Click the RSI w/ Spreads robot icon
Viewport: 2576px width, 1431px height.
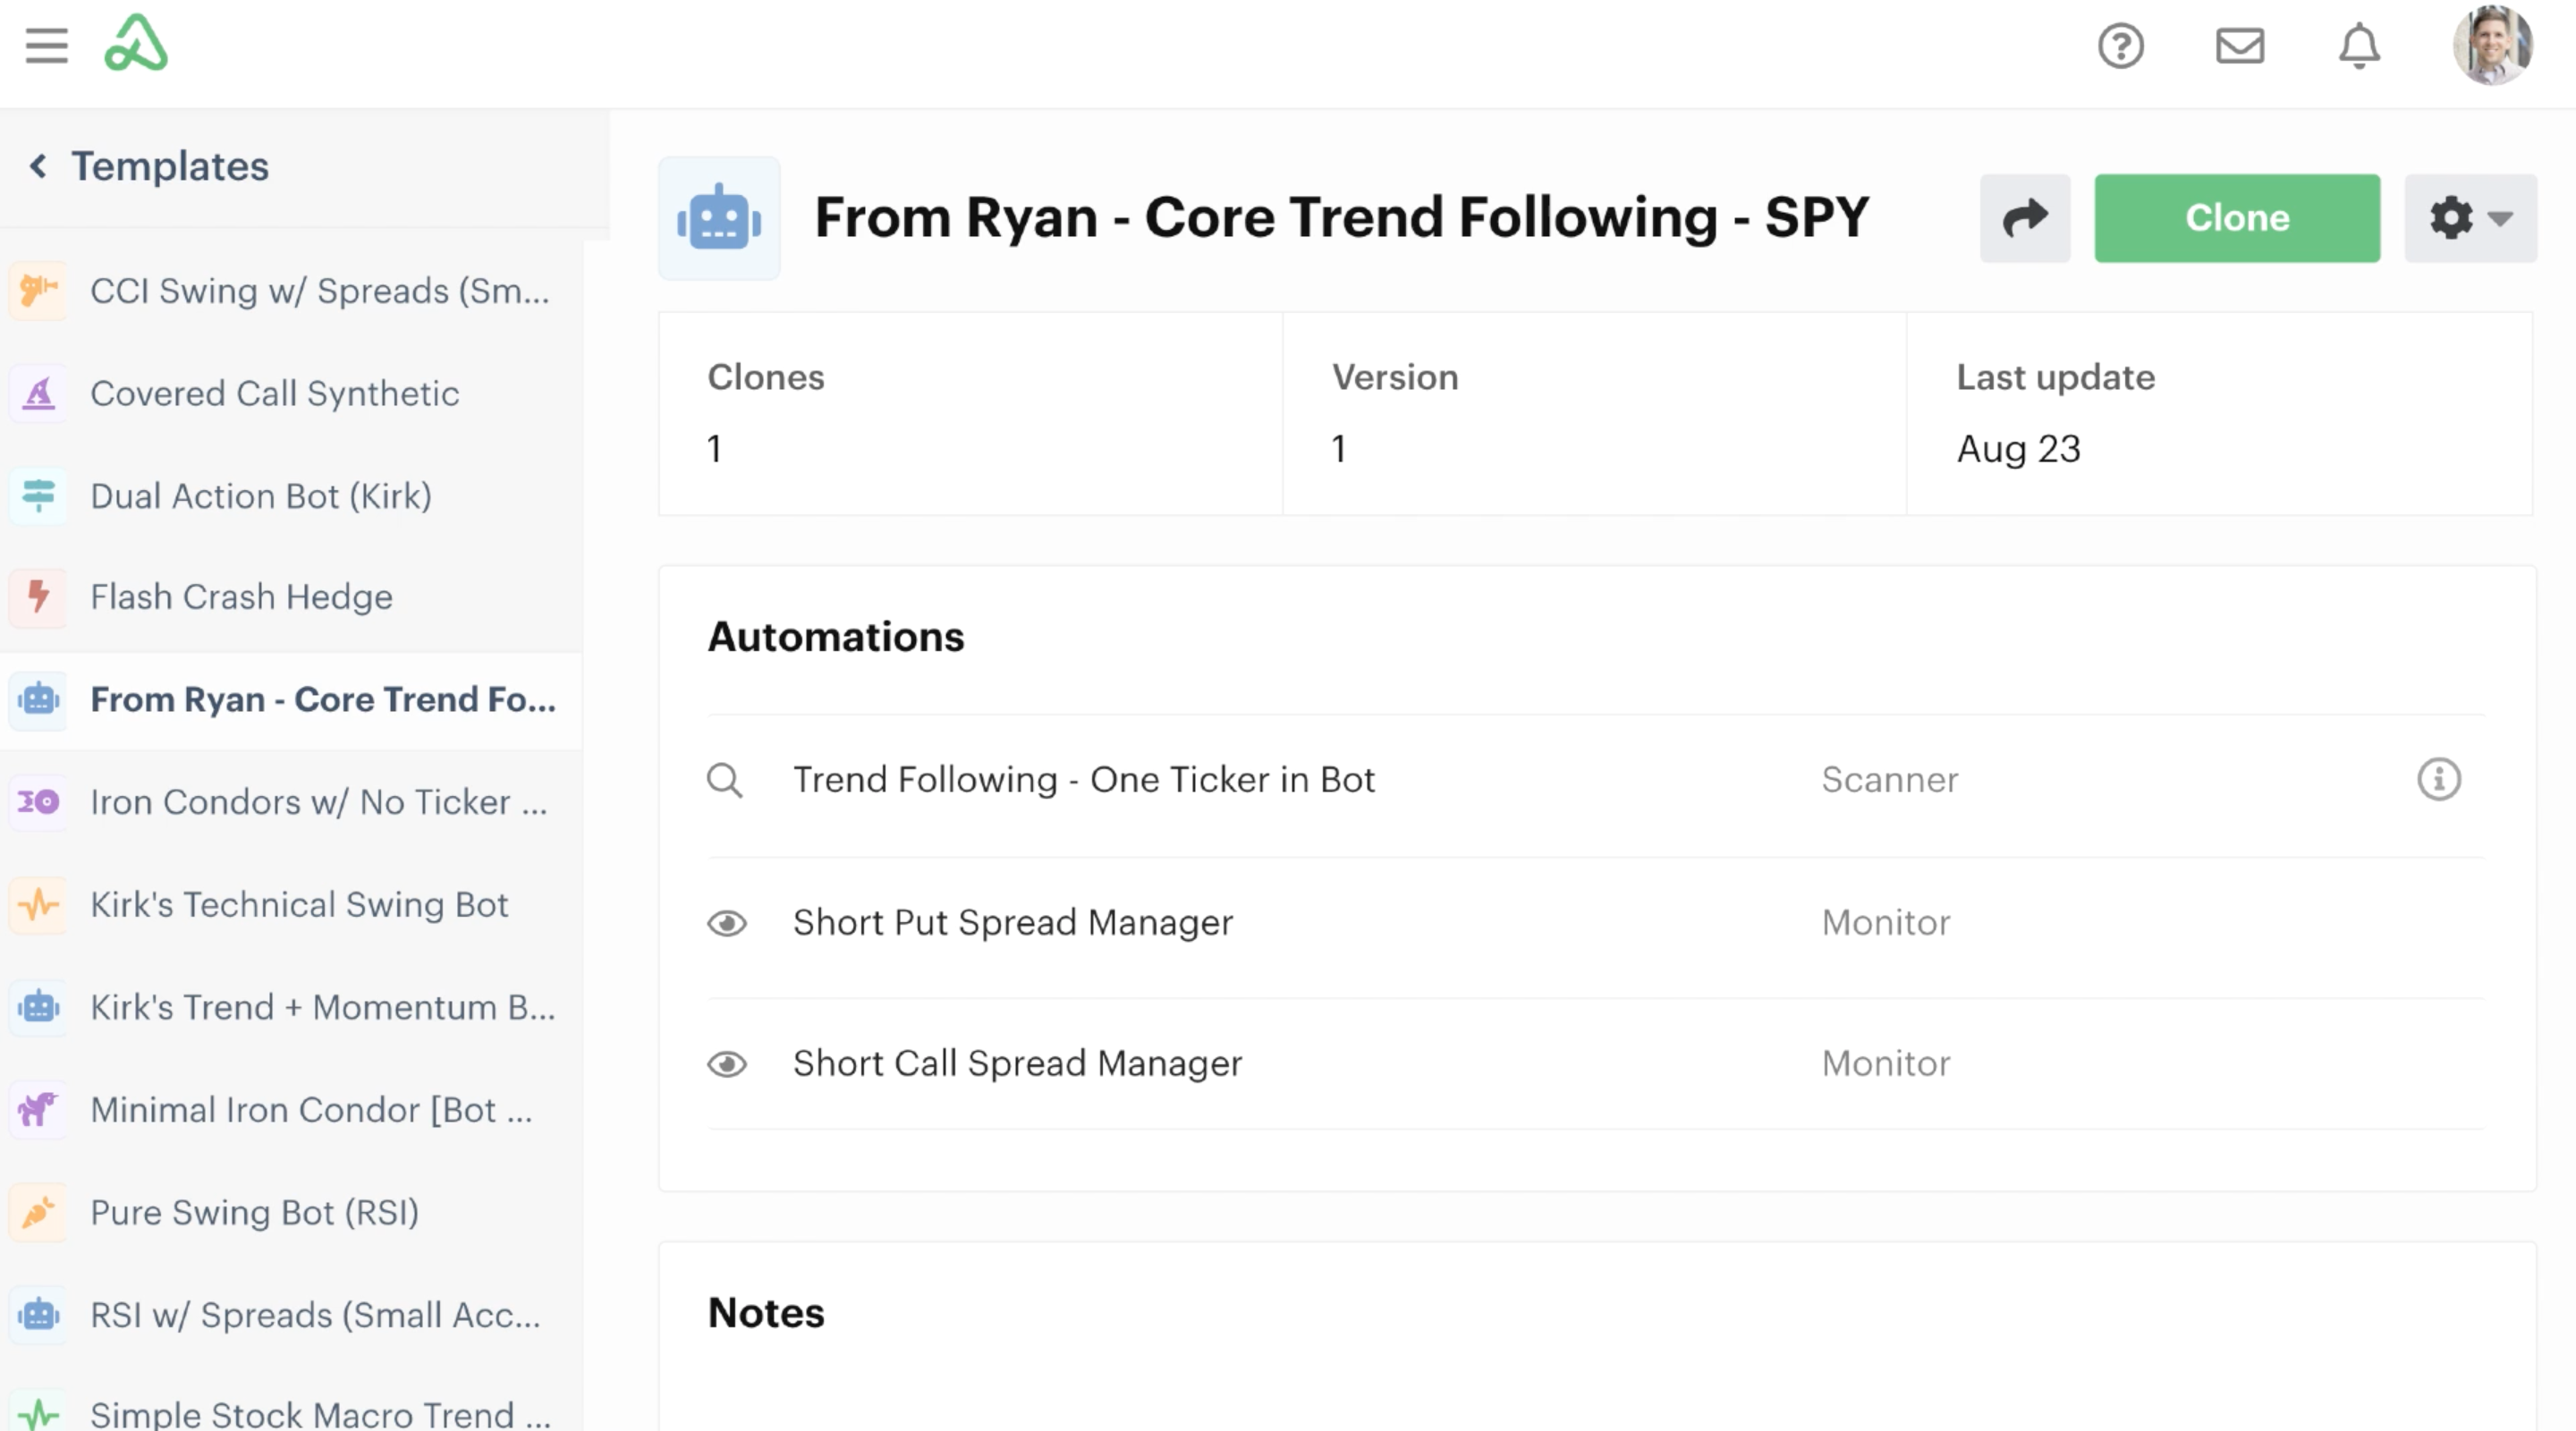pyautogui.click(x=39, y=1315)
